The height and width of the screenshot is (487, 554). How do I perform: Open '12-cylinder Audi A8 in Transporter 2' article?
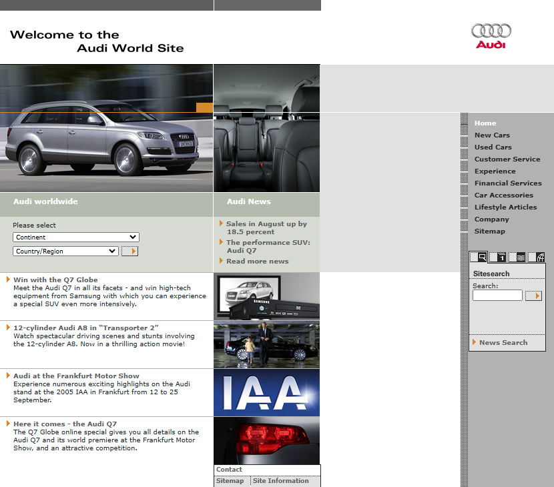pos(86,328)
